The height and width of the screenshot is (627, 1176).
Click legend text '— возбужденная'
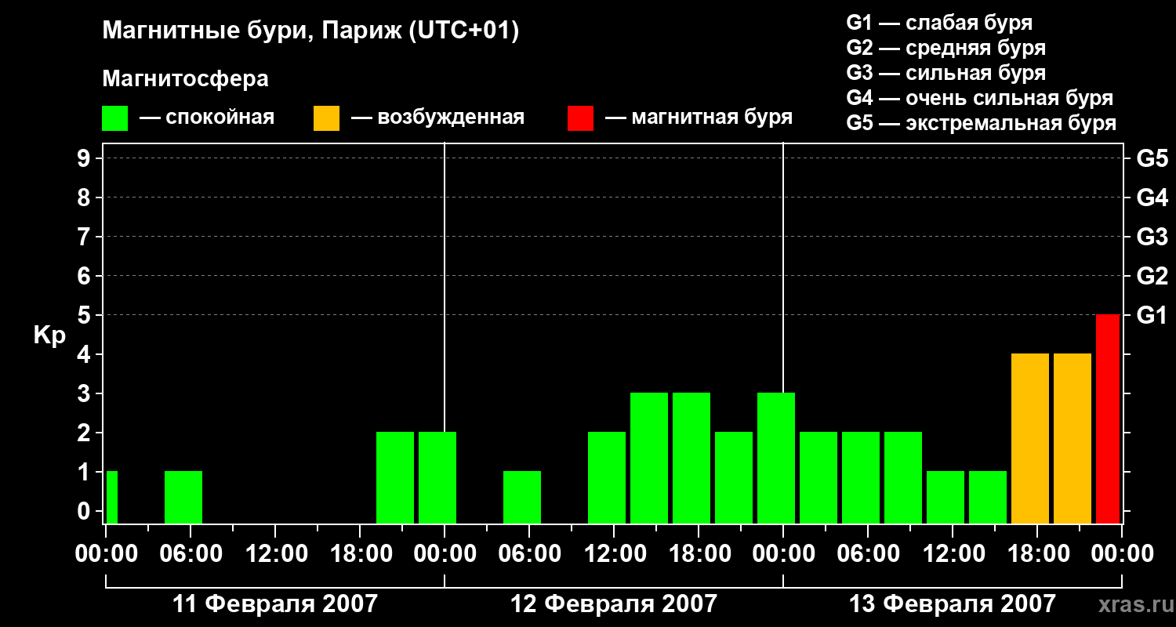437,118
